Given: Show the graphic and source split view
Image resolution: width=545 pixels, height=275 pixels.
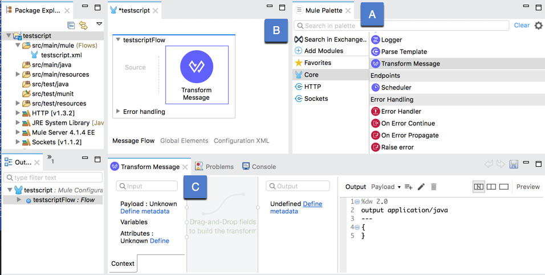Looking at the screenshot, I should click(x=479, y=187).
